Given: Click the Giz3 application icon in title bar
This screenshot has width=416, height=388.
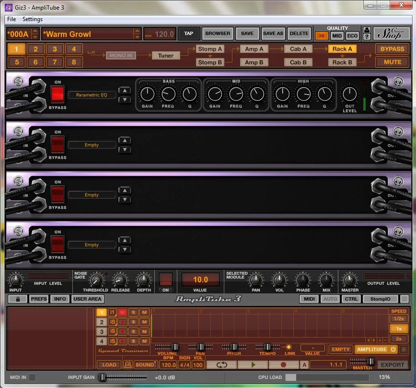Looking at the screenshot, I should point(9,7).
